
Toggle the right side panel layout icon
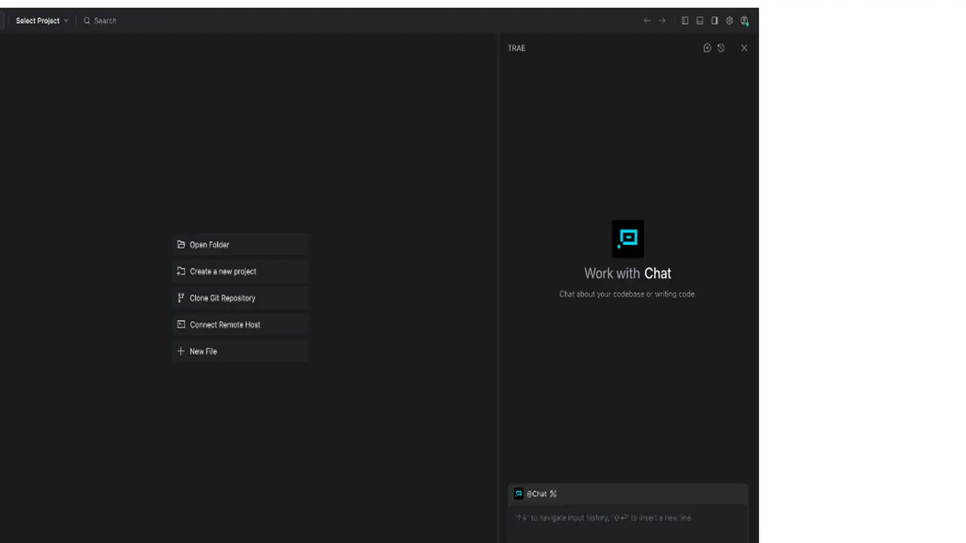click(x=714, y=21)
